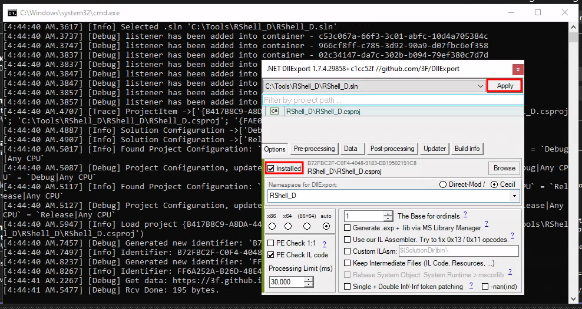The image size is (582, 309).
Task: Click the Apply button
Action: point(505,86)
